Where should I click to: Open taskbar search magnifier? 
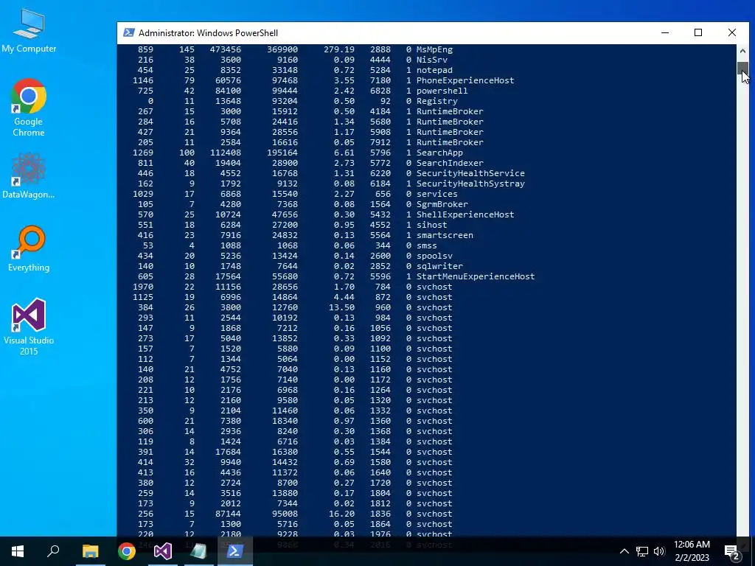53,551
